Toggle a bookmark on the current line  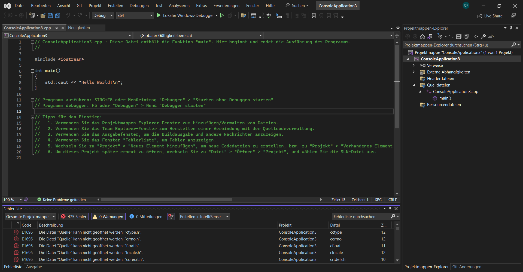click(314, 16)
